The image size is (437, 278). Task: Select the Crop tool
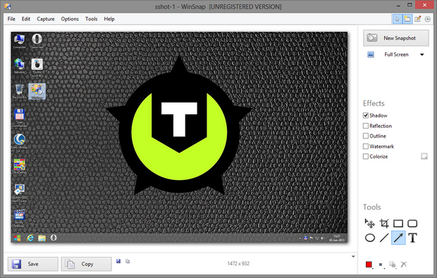[x=384, y=223]
